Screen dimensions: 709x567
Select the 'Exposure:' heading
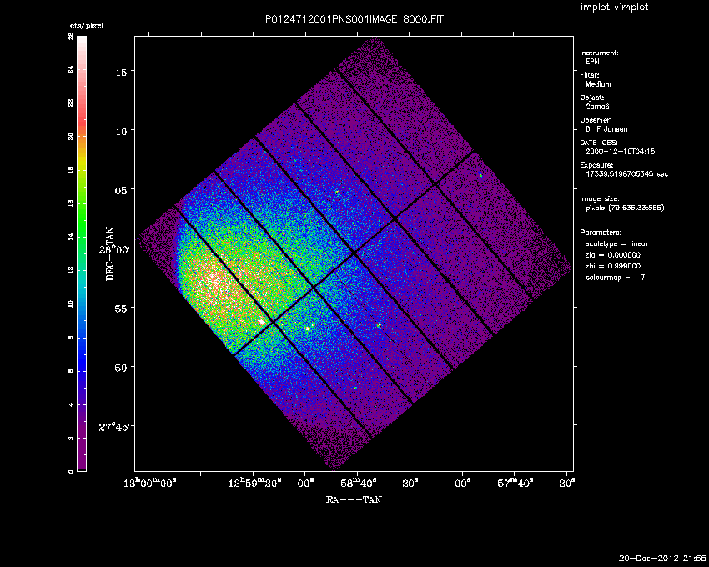click(x=596, y=165)
